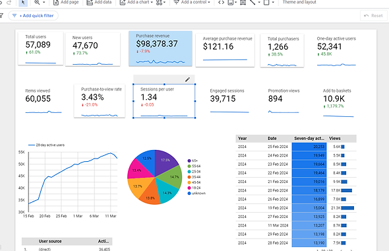The width and height of the screenshot is (389, 251).
Task: Sort table by the Year column header
Action: coord(243,139)
